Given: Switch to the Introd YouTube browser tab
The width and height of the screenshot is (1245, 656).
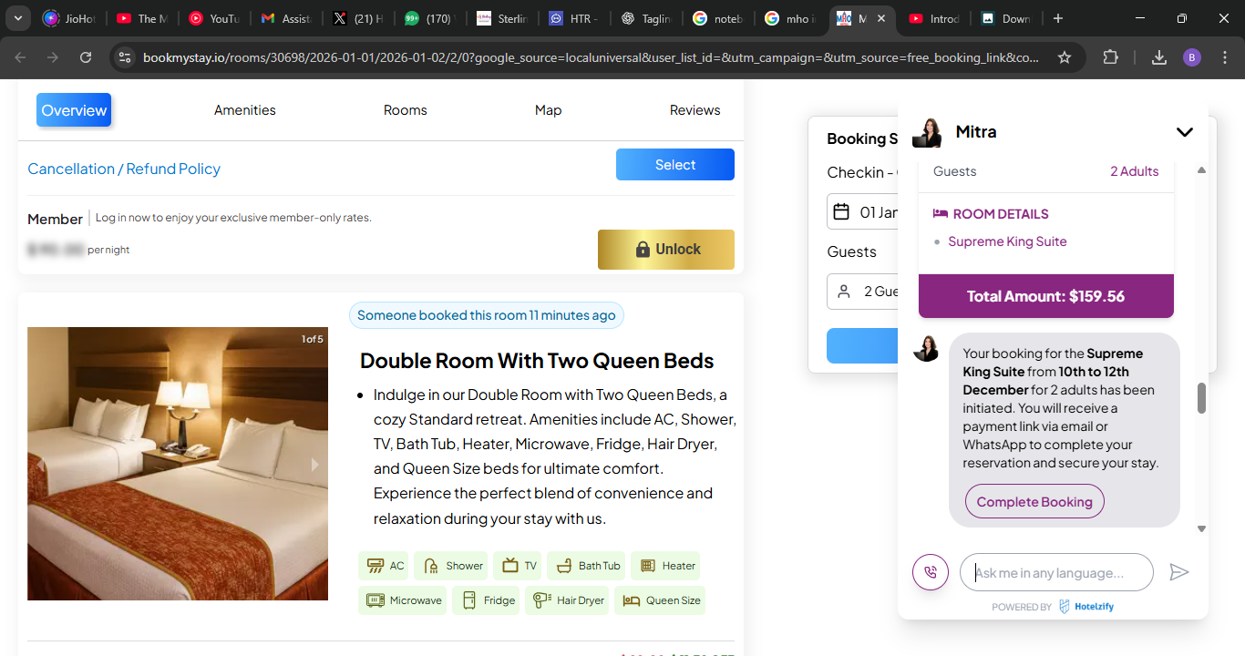Looking at the screenshot, I should 932,18.
